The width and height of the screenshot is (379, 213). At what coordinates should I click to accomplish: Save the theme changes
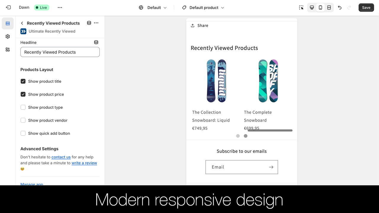pos(366,7)
